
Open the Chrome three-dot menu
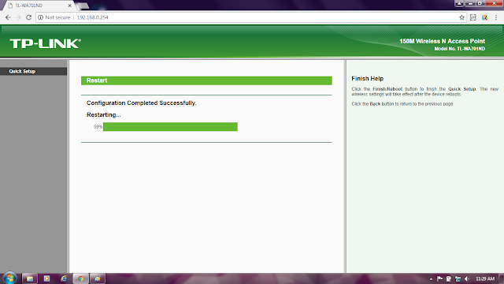tap(496, 17)
